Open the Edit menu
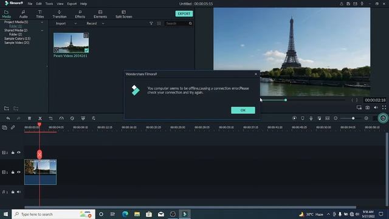The width and height of the screenshot is (389, 219). [x=39, y=4]
